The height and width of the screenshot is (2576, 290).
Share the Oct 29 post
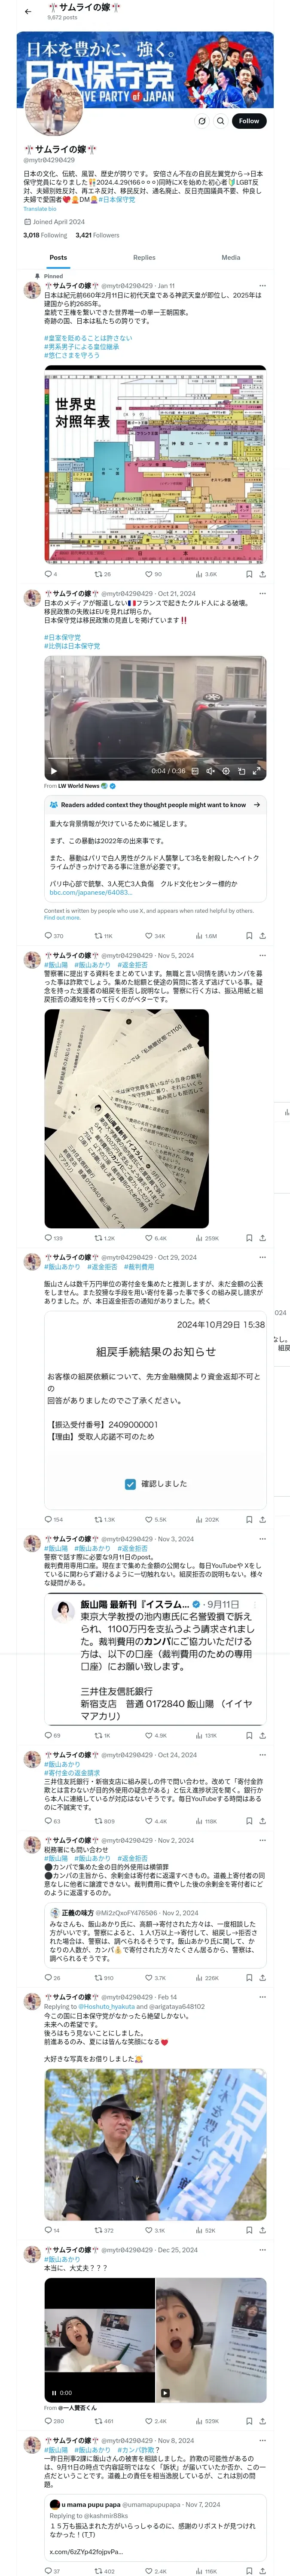coord(262,1520)
